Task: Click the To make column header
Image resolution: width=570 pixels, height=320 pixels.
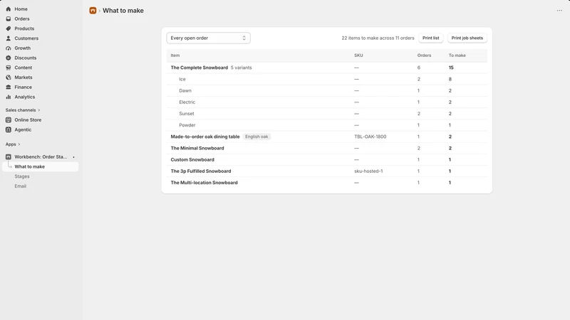Action: 457,55
